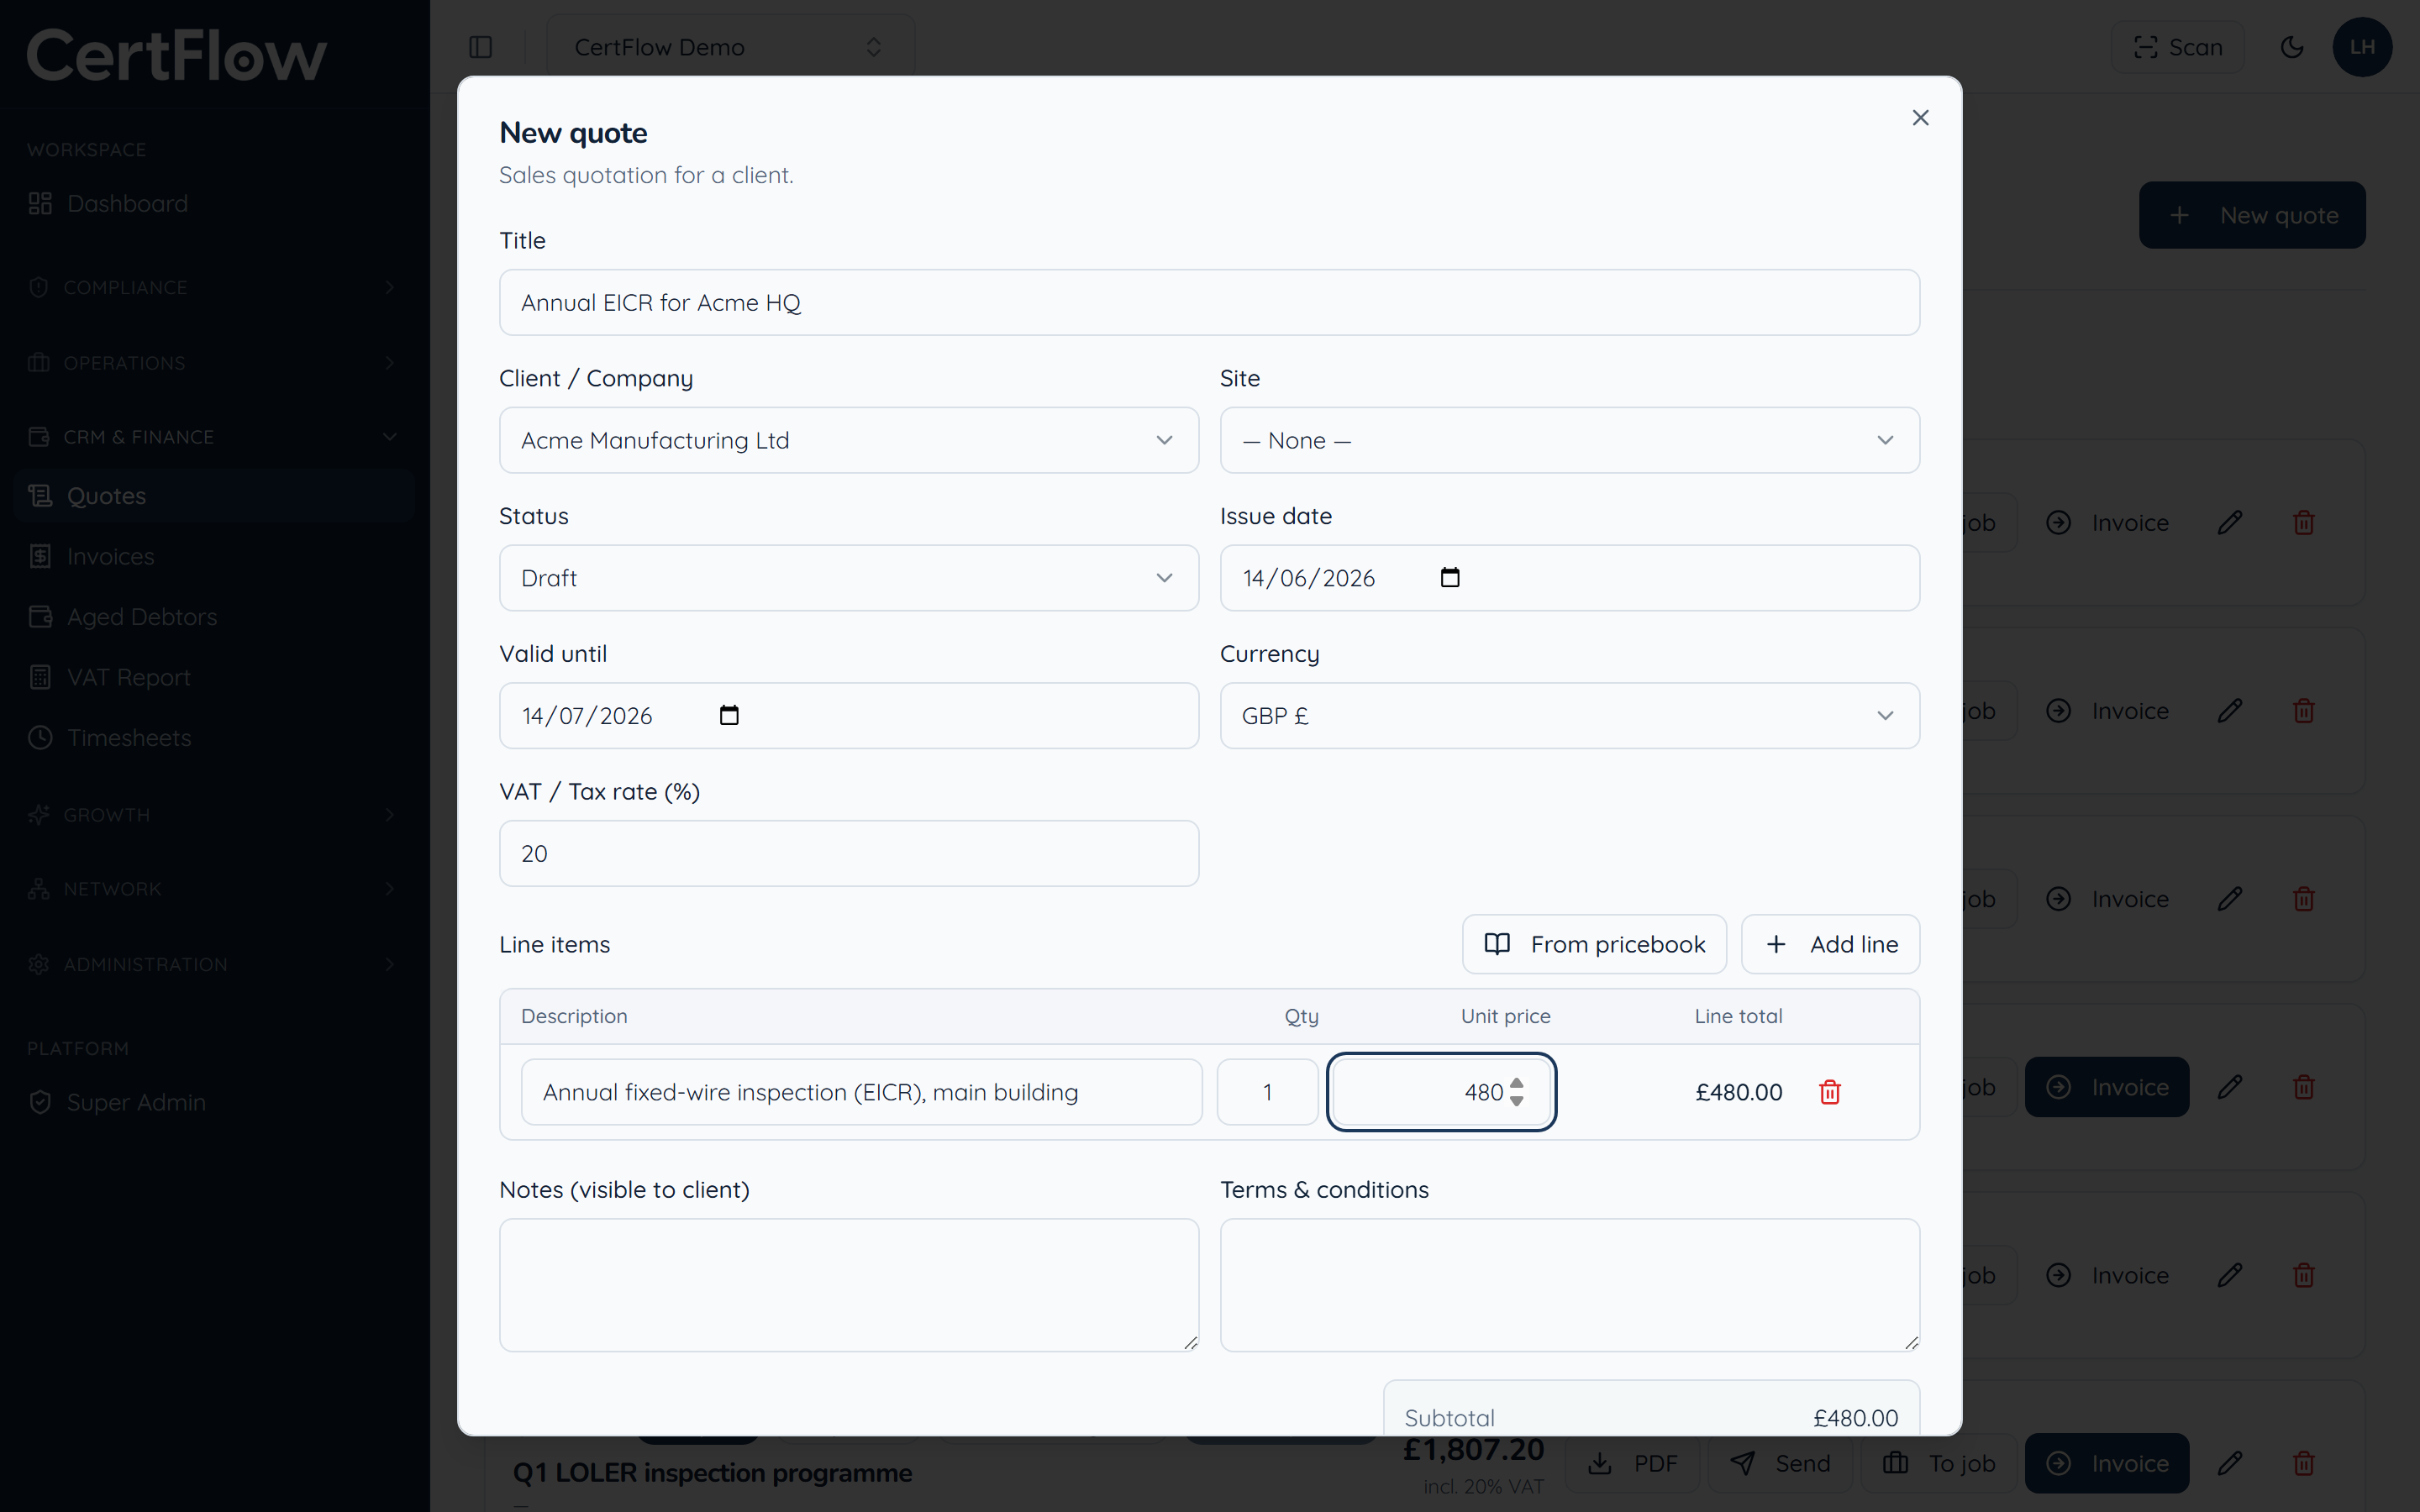This screenshot has width=2420, height=1512.
Task: Open Dashboard in the sidebar
Action: [x=214, y=204]
